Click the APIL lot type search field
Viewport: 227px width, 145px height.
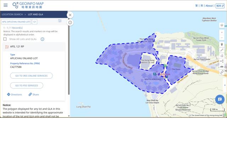tap(16, 22)
